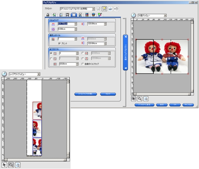Click the delete preset trash icon

[116, 9]
